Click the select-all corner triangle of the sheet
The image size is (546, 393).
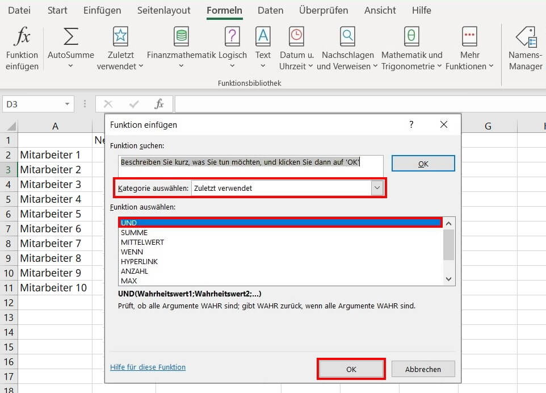(11, 126)
